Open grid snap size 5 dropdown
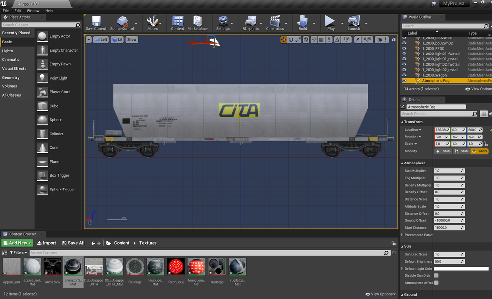492x299 pixels. (329, 40)
